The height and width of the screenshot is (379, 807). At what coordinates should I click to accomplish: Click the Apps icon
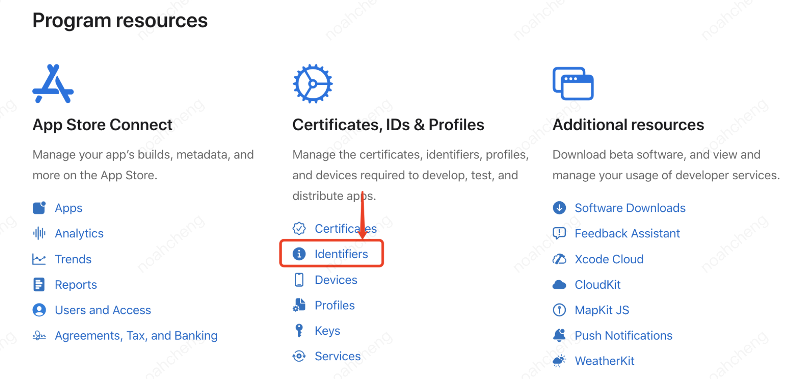pos(39,208)
